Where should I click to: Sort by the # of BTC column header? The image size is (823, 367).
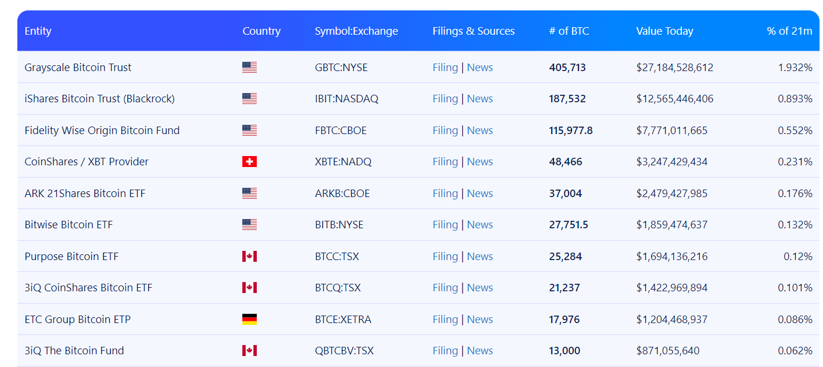569,31
